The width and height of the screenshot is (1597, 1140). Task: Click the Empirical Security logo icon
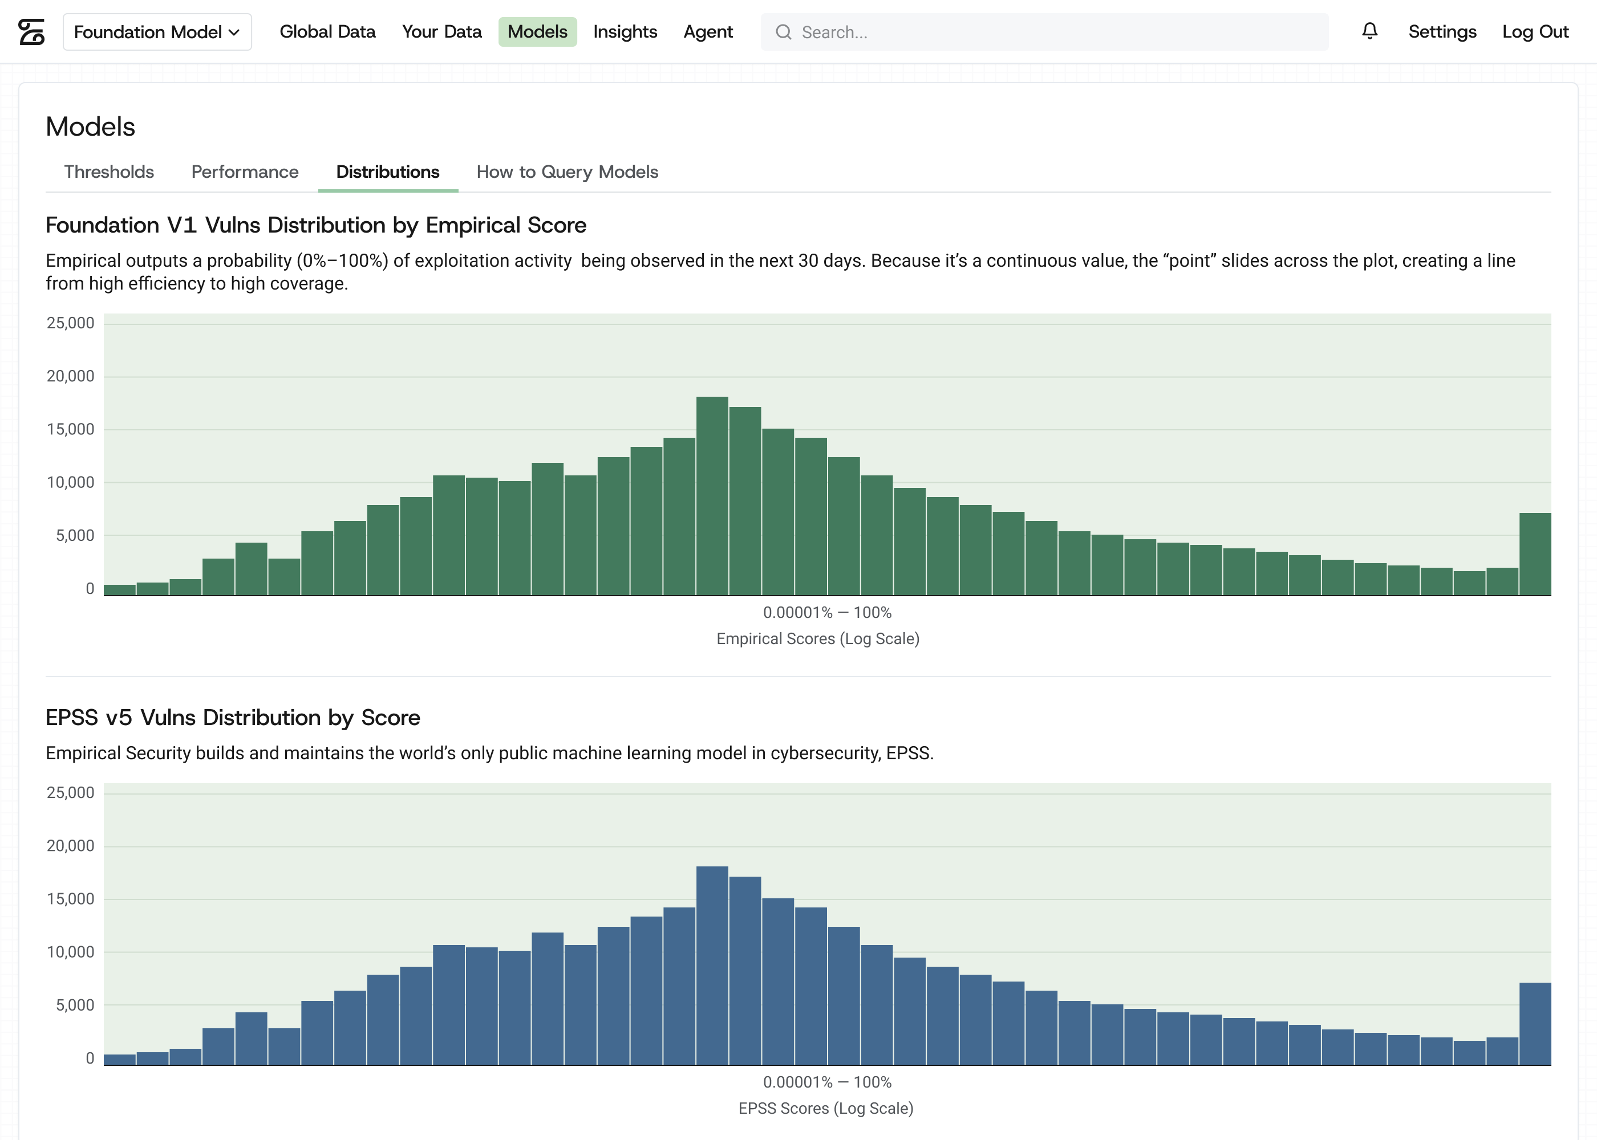coord(31,31)
